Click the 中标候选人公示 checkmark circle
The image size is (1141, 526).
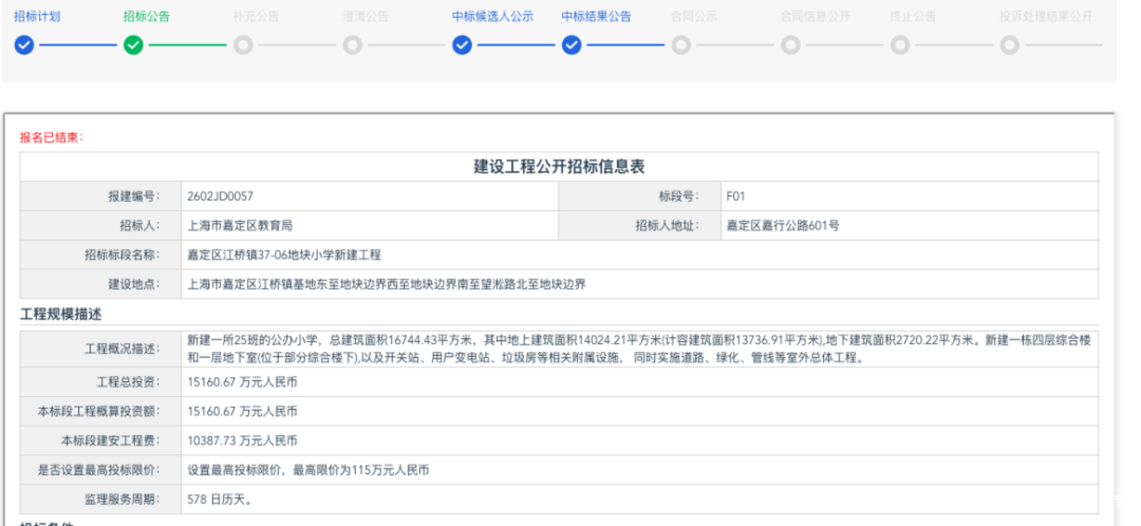pos(462,45)
